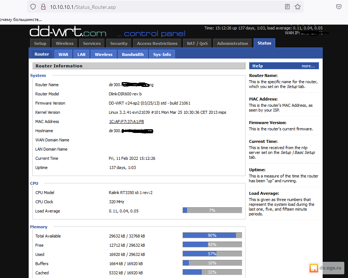The width and height of the screenshot is (348, 278).
Task: Click the 'LAN Domain Name' label
Action: [51, 149]
